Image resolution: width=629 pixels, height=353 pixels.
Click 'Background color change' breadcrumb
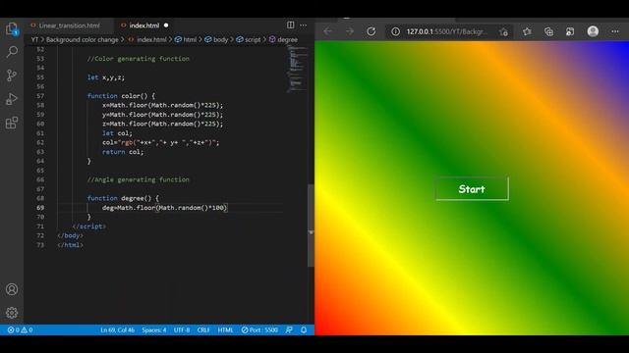(83, 39)
